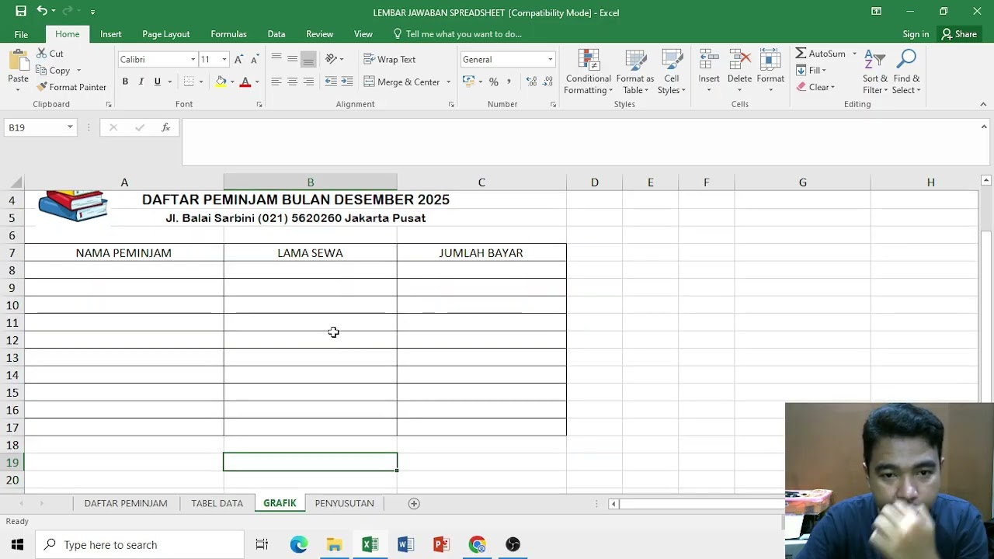Click the Share button
This screenshot has height=559, width=994.
tap(959, 34)
